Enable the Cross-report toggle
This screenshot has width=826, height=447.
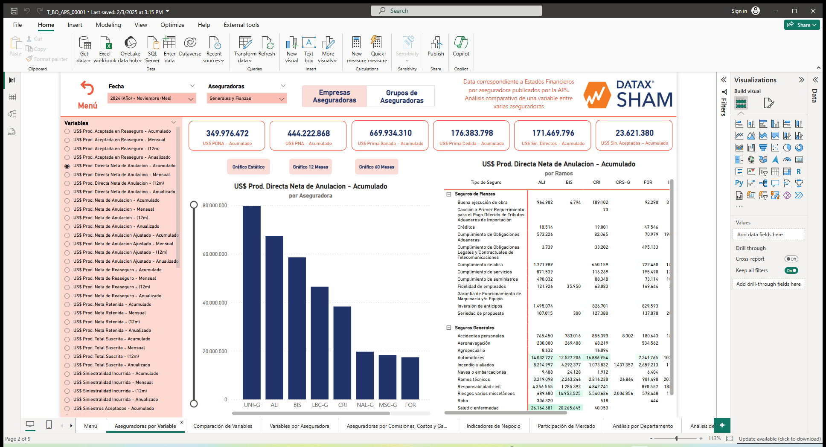(791, 259)
